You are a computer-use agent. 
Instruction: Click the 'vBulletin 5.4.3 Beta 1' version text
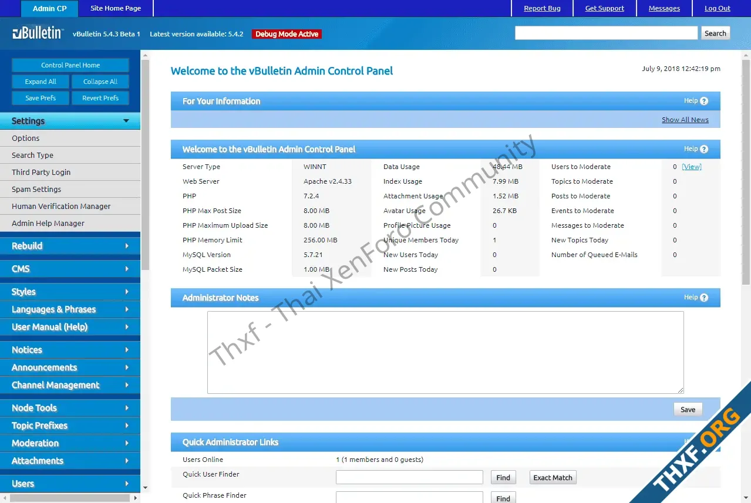click(x=106, y=34)
